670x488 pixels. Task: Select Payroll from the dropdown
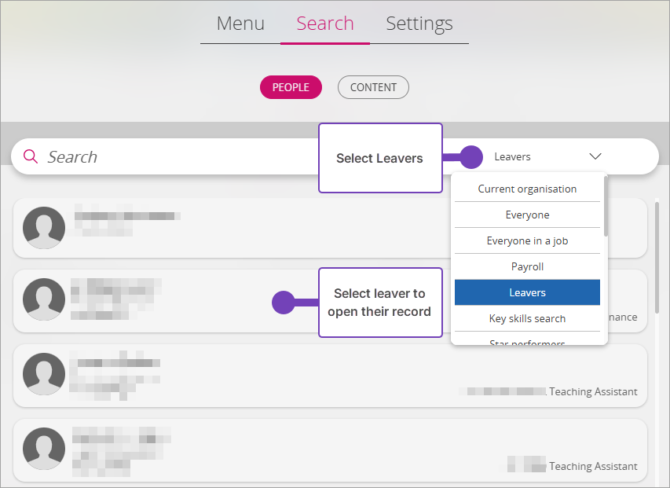(527, 266)
